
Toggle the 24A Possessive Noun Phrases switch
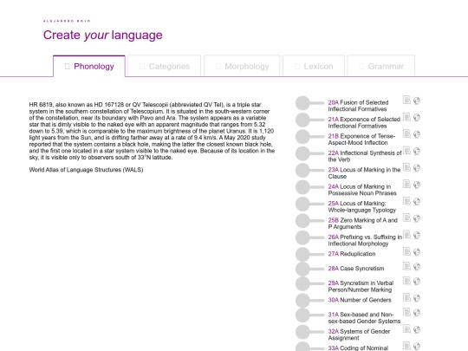pos(309,187)
